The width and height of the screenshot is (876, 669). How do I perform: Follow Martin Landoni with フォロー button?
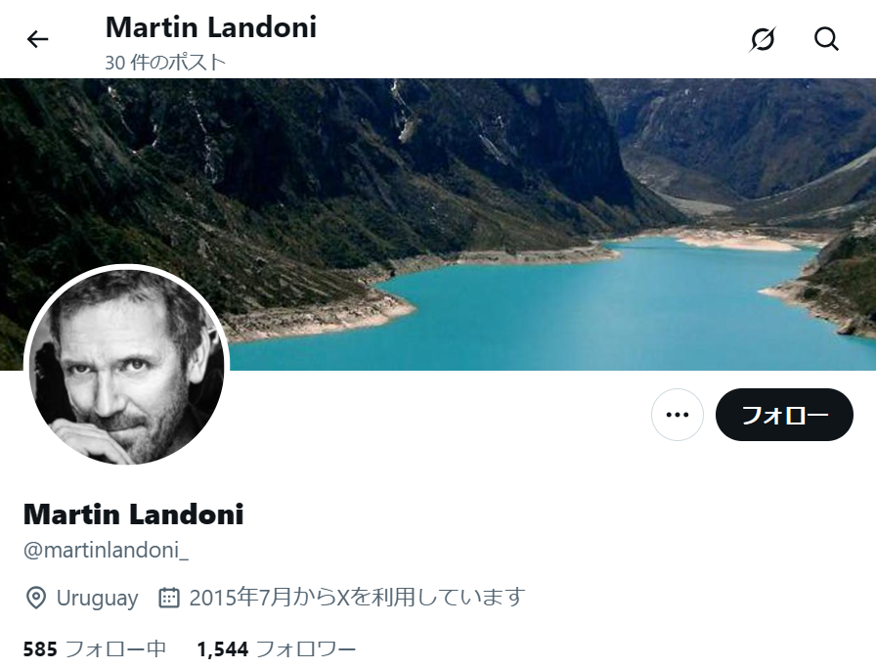click(784, 415)
